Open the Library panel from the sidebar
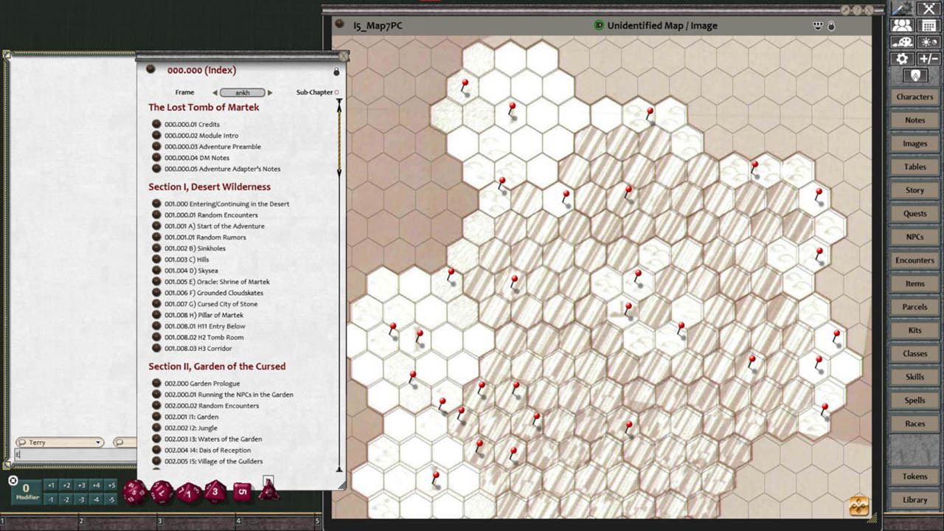Screen dimensions: 944x531 point(914,499)
